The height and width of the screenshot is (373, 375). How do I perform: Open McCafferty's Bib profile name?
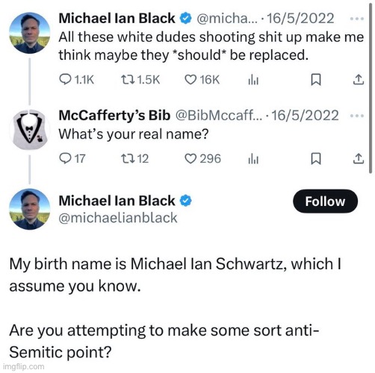(x=114, y=116)
